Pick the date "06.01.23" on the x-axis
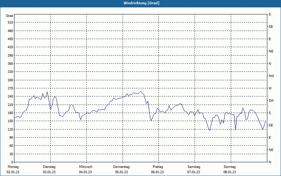 [x=157, y=172]
